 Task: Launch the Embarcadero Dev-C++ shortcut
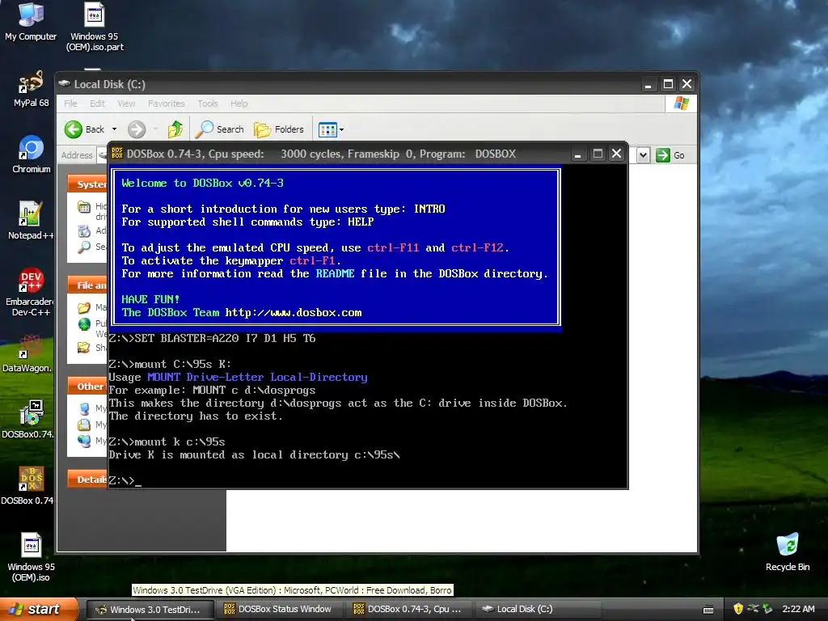pyautogui.click(x=30, y=291)
